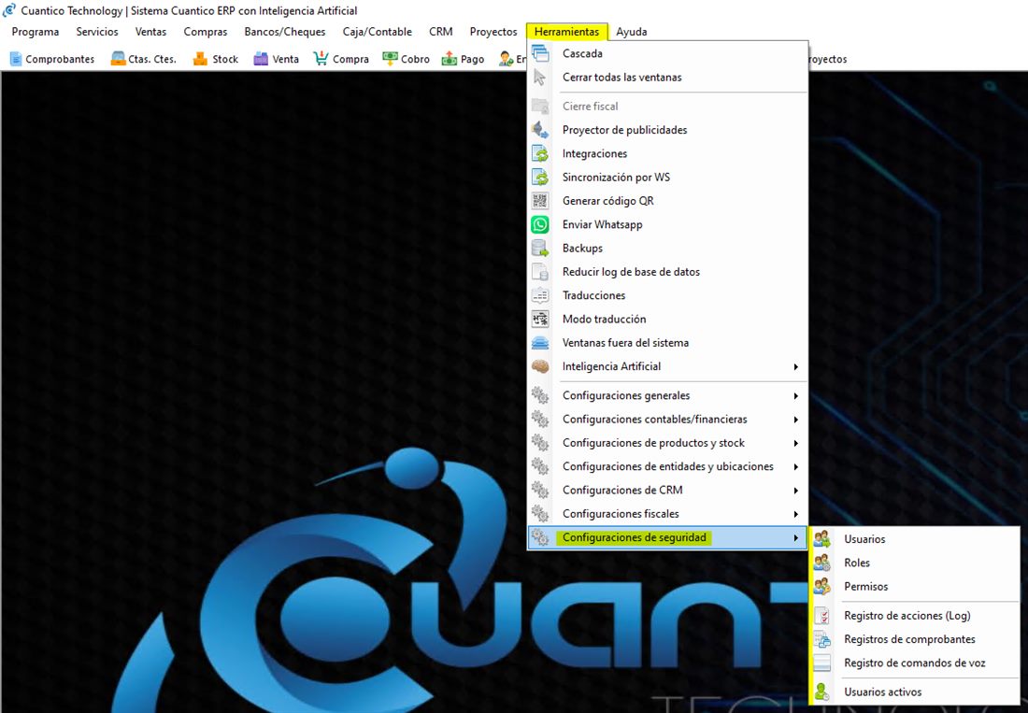
Task: Click the Stock boxes toolbar icon
Action: [x=200, y=59]
